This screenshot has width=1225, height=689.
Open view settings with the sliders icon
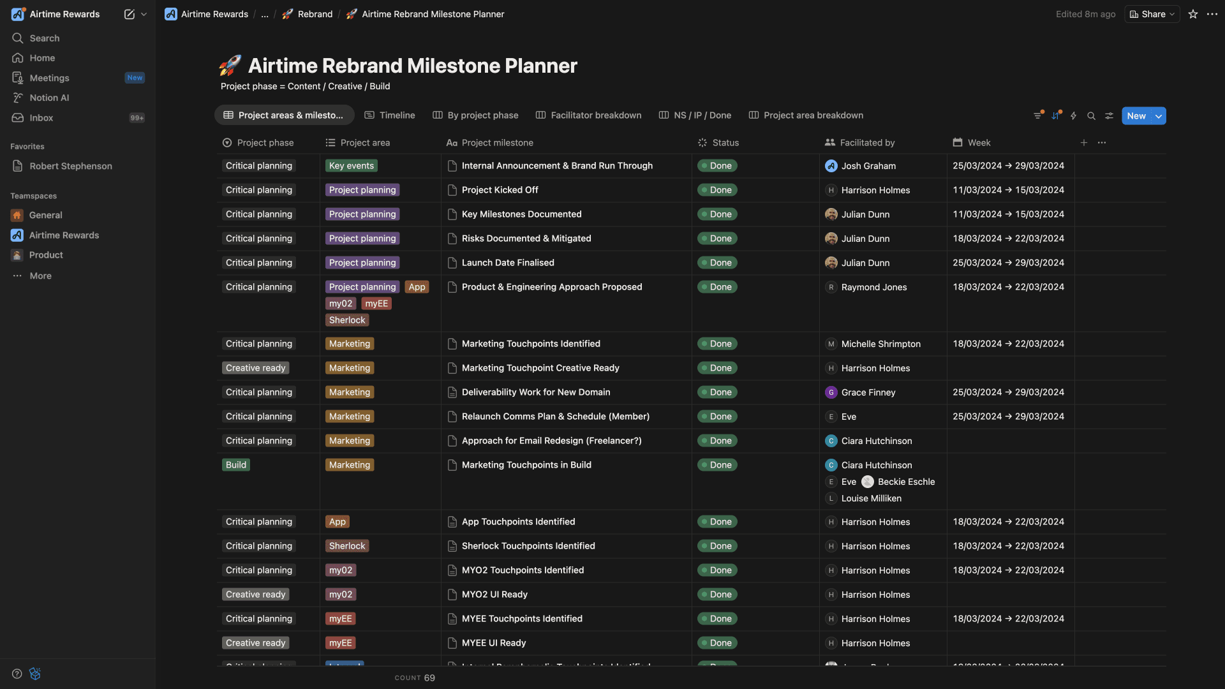1109,115
